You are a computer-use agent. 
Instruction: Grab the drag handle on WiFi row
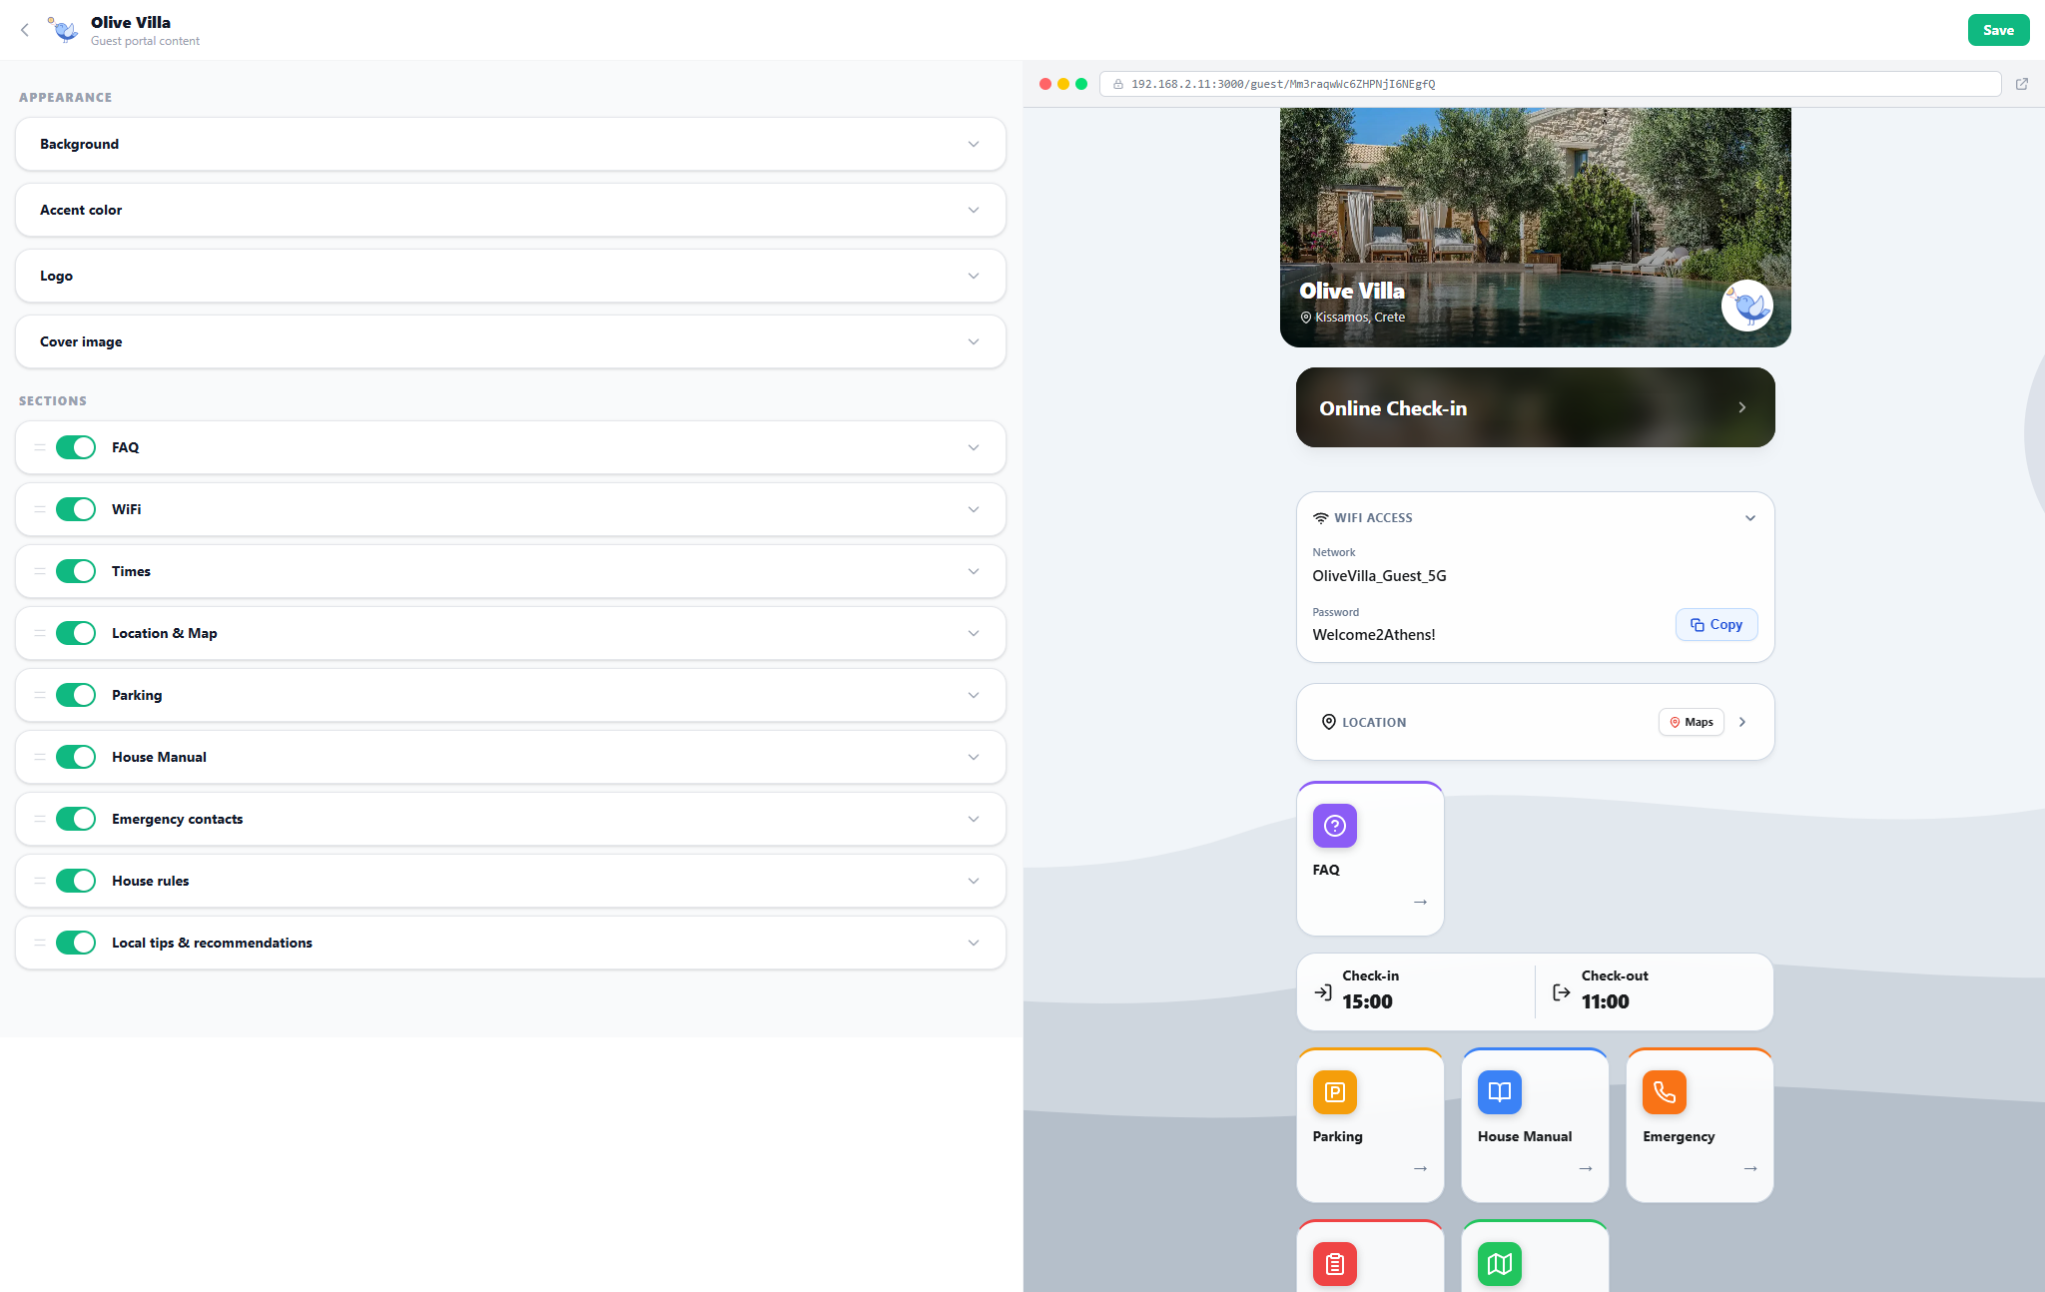(40, 509)
